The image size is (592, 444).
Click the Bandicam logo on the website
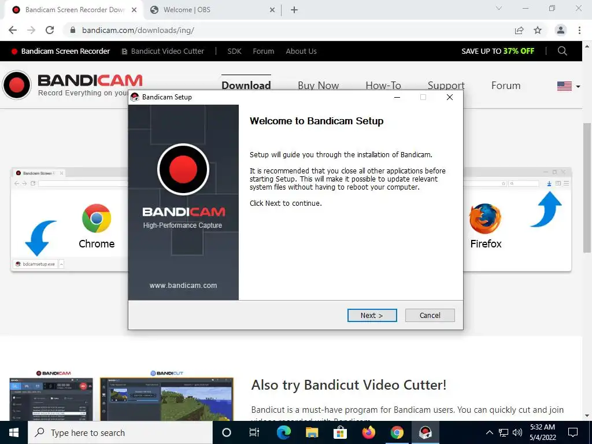(72, 85)
